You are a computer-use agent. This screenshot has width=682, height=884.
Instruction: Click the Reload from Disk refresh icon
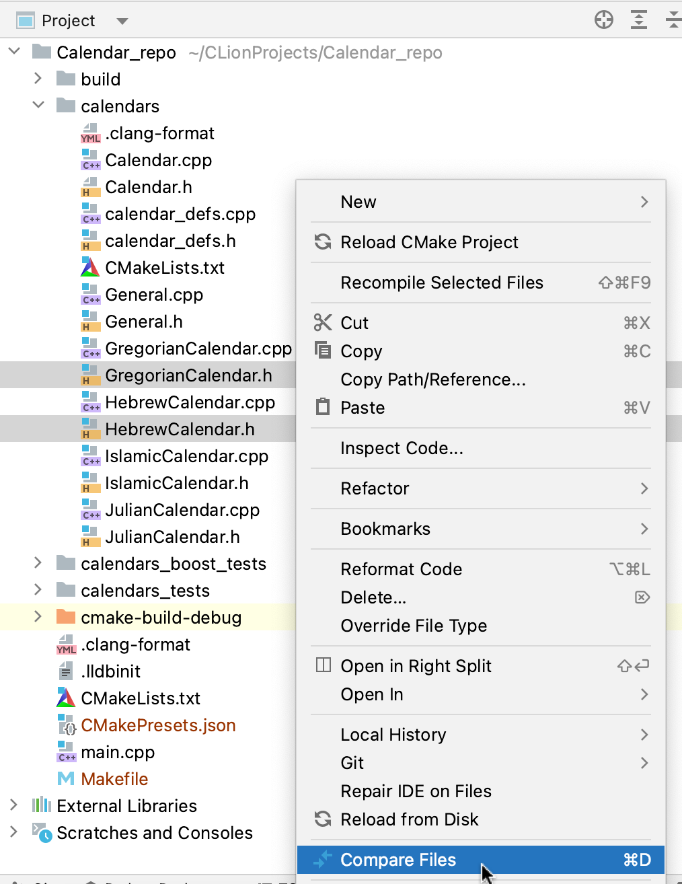(x=323, y=819)
